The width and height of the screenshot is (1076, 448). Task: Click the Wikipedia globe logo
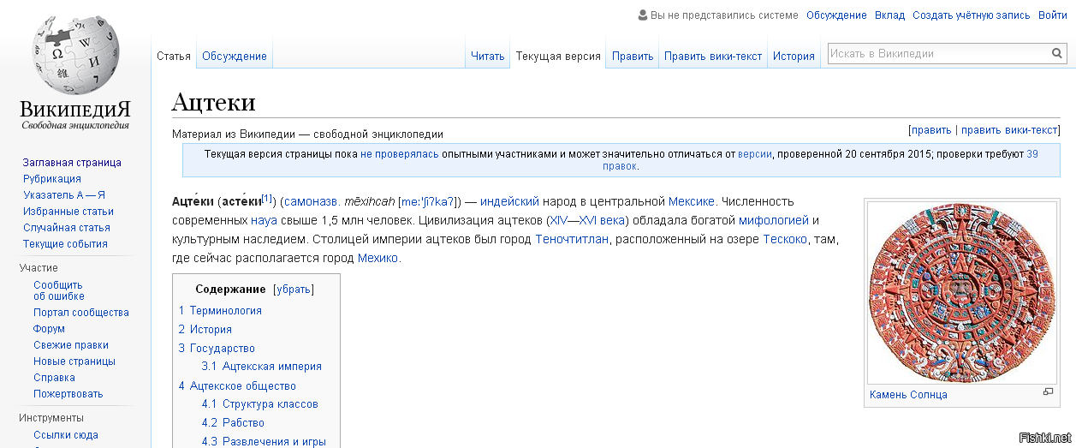click(x=75, y=56)
